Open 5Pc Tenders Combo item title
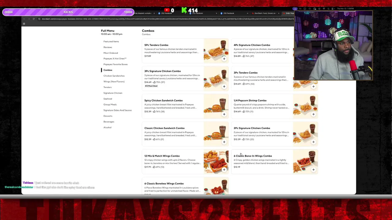The width and height of the screenshot is (392, 220). [x=156, y=45]
